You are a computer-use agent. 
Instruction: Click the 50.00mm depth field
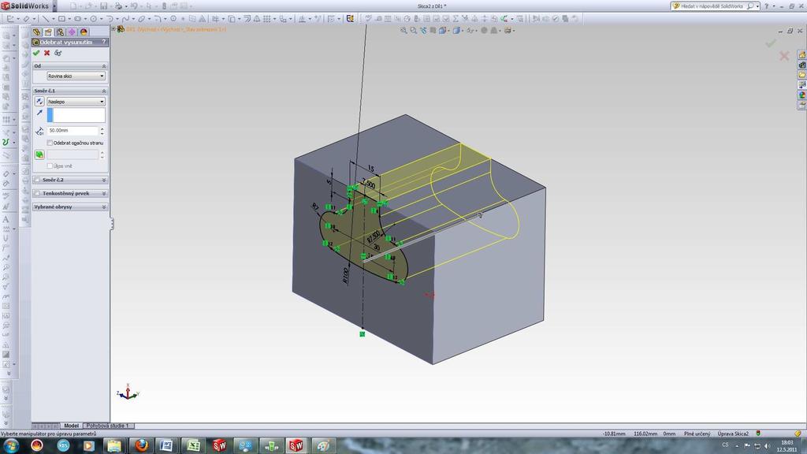pos(72,131)
